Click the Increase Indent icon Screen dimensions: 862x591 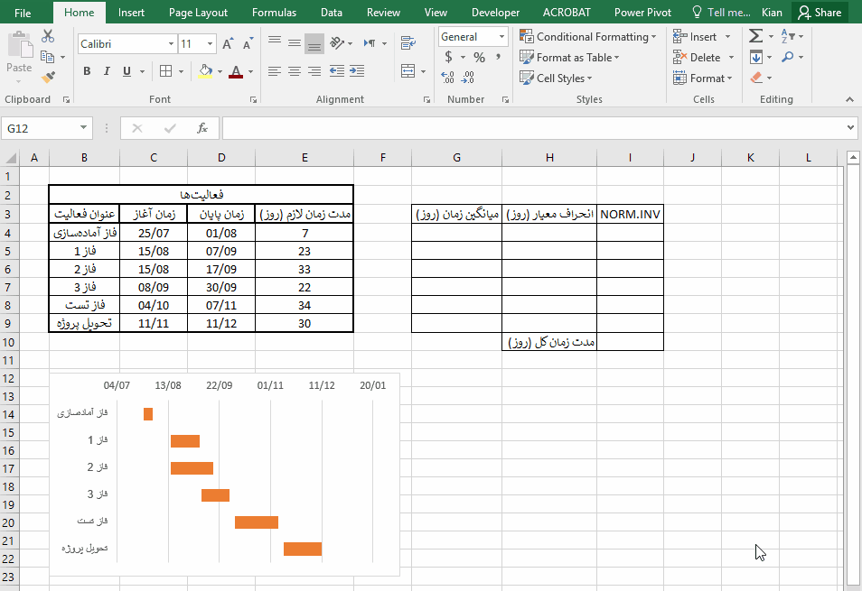pos(356,71)
